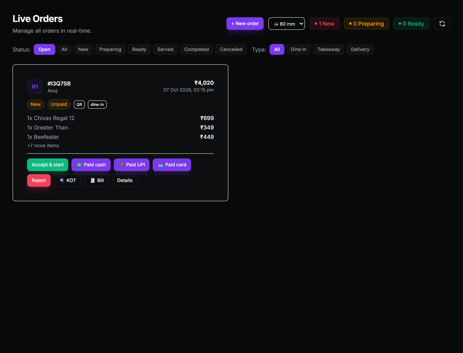This screenshot has height=353, width=463.
Task: Filter orders by Completed status
Action: 197,49
